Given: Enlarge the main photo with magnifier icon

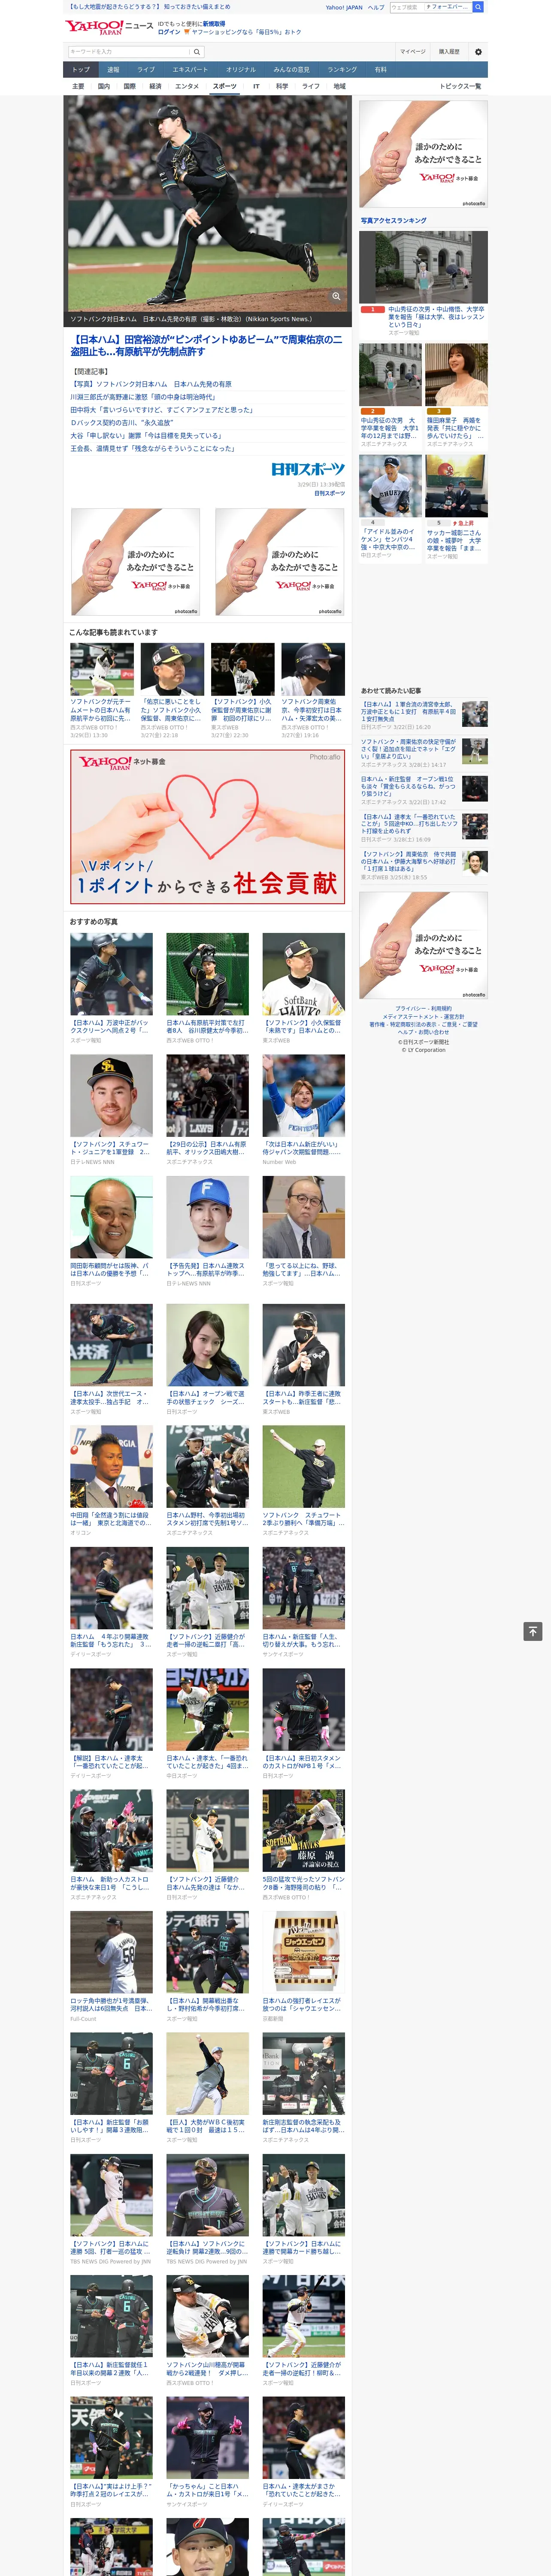Looking at the screenshot, I should (336, 296).
